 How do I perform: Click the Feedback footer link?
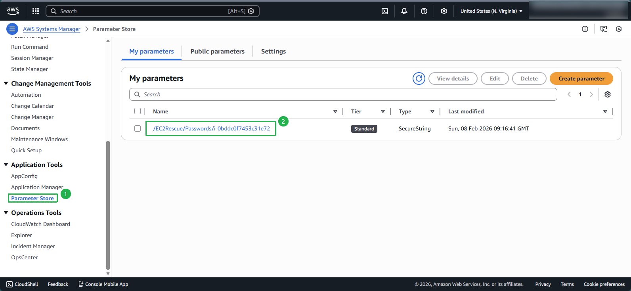pyautogui.click(x=58, y=284)
